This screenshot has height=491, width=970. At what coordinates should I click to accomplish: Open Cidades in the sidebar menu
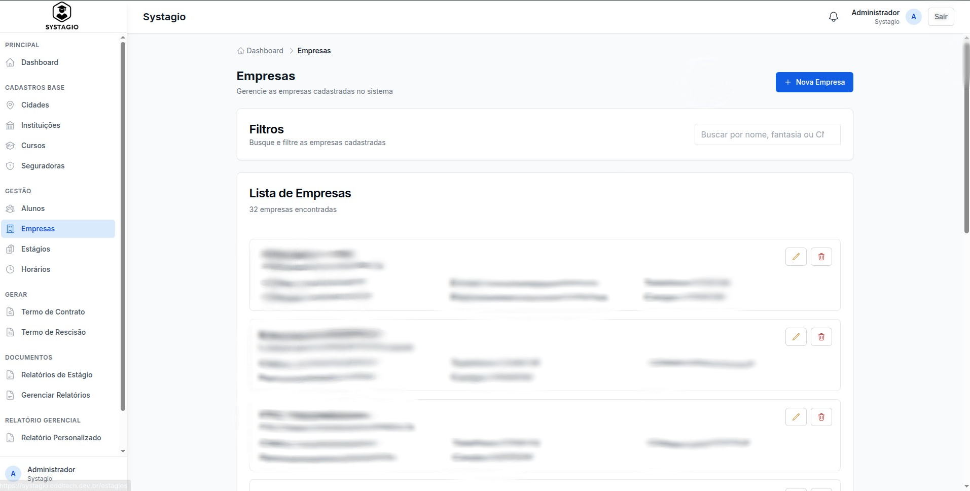tap(35, 105)
